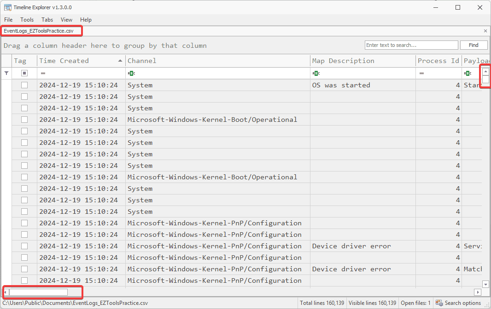Click 'Open files: 1' in status bar
The width and height of the screenshot is (491, 309).
[415, 303]
